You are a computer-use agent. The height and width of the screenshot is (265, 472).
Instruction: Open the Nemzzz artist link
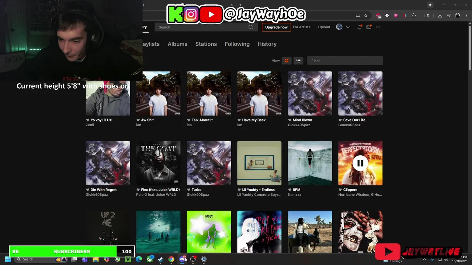point(295,194)
